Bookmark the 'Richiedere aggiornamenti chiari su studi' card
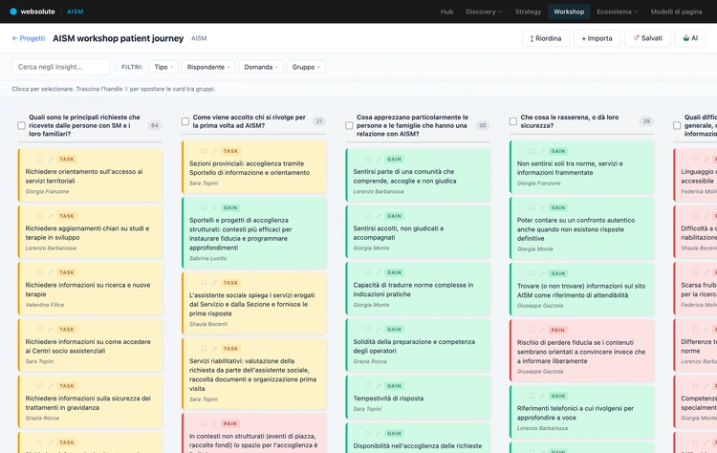Screen dimensions: 717x453 click(x=40, y=216)
